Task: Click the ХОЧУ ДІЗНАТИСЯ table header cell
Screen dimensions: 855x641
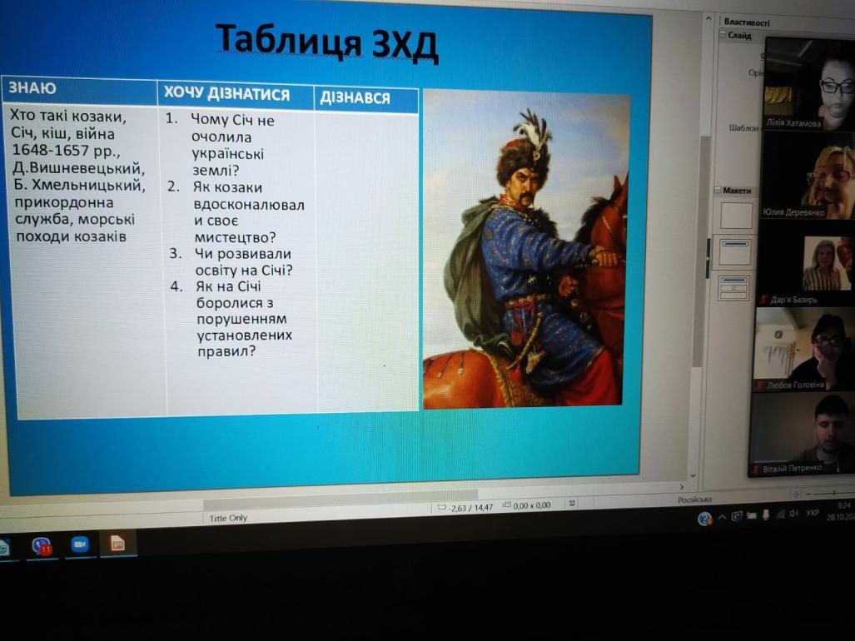Action: click(236, 95)
